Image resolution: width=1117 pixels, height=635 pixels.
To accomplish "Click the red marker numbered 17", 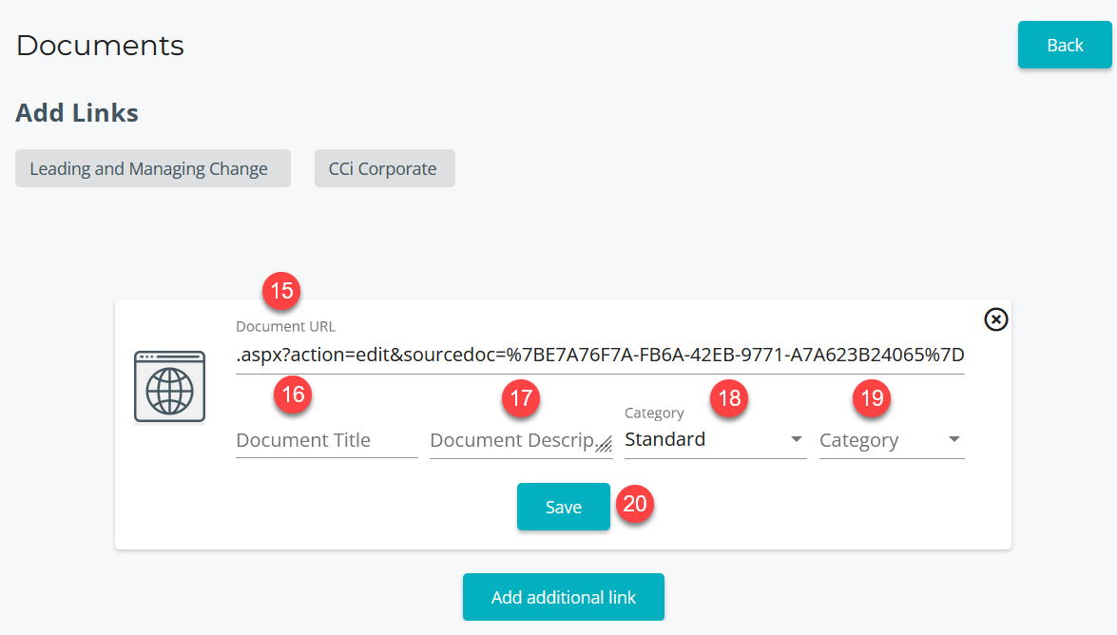I will point(520,398).
